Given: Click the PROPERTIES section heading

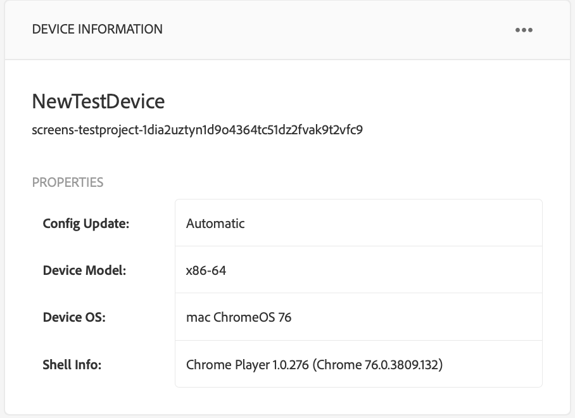Looking at the screenshot, I should (x=68, y=182).
